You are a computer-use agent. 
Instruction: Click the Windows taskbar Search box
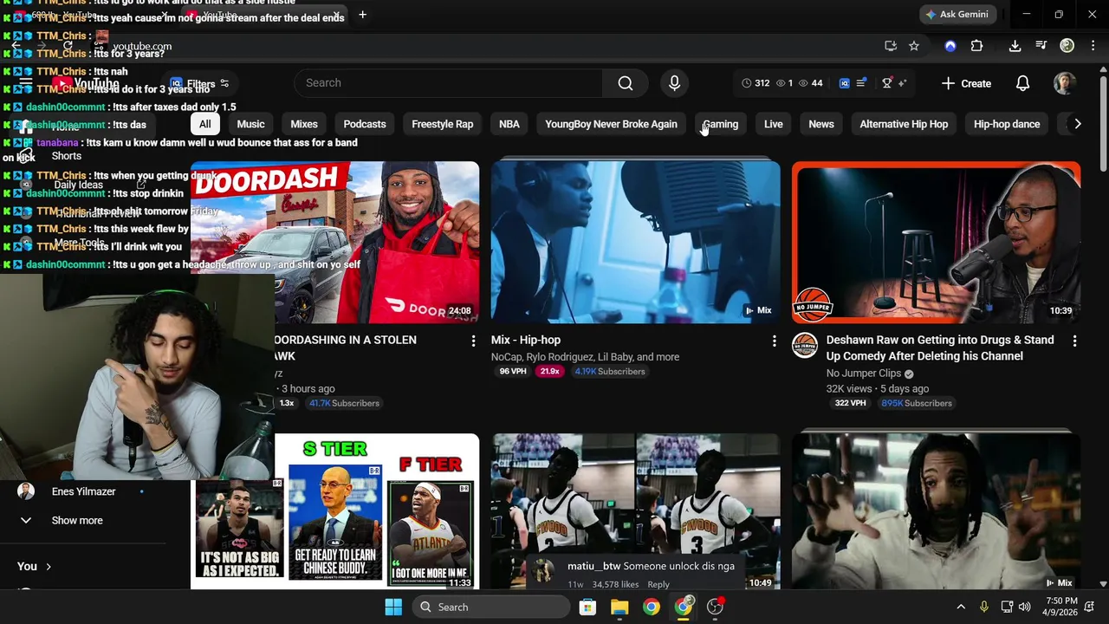coord(493,607)
